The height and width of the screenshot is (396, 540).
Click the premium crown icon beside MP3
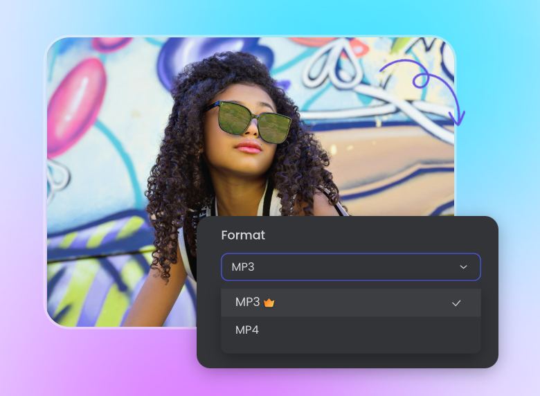pyautogui.click(x=269, y=303)
